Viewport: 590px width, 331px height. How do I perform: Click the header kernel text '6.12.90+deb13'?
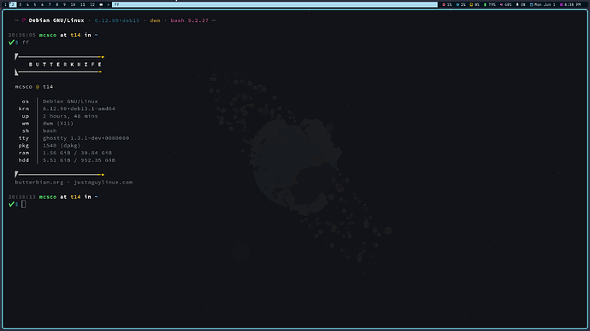pyautogui.click(x=116, y=20)
